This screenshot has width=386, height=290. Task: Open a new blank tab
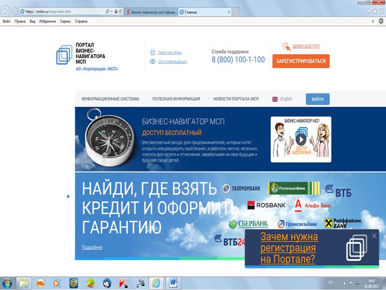(x=235, y=12)
